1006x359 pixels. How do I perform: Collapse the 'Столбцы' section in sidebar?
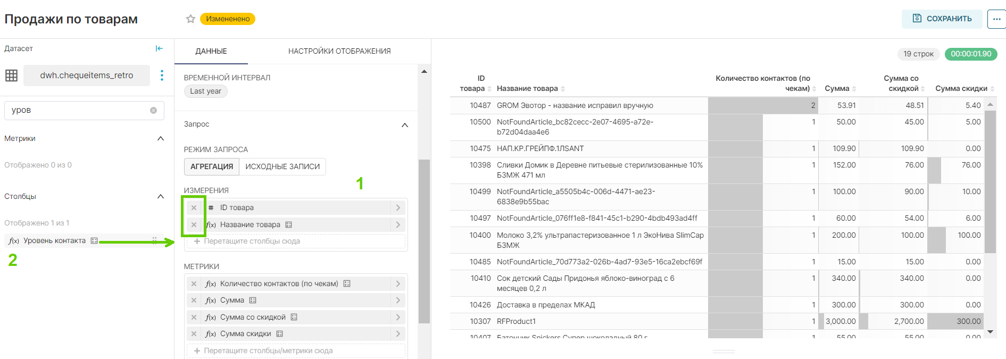click(x=161, y=197)
